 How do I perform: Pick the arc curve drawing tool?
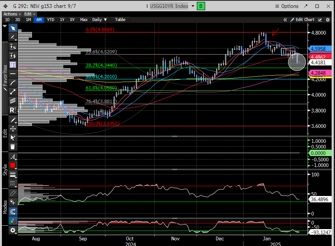(x=13, y=83)
